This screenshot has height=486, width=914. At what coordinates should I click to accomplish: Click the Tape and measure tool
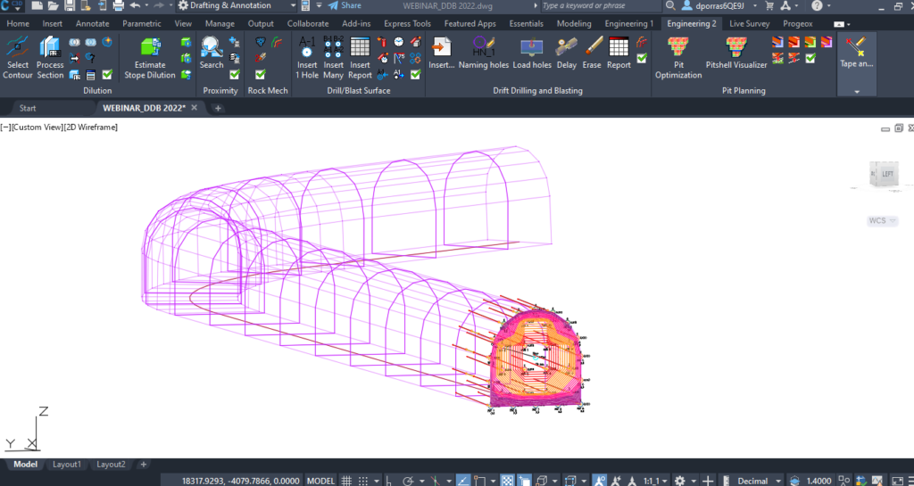(x=856, y=53)
